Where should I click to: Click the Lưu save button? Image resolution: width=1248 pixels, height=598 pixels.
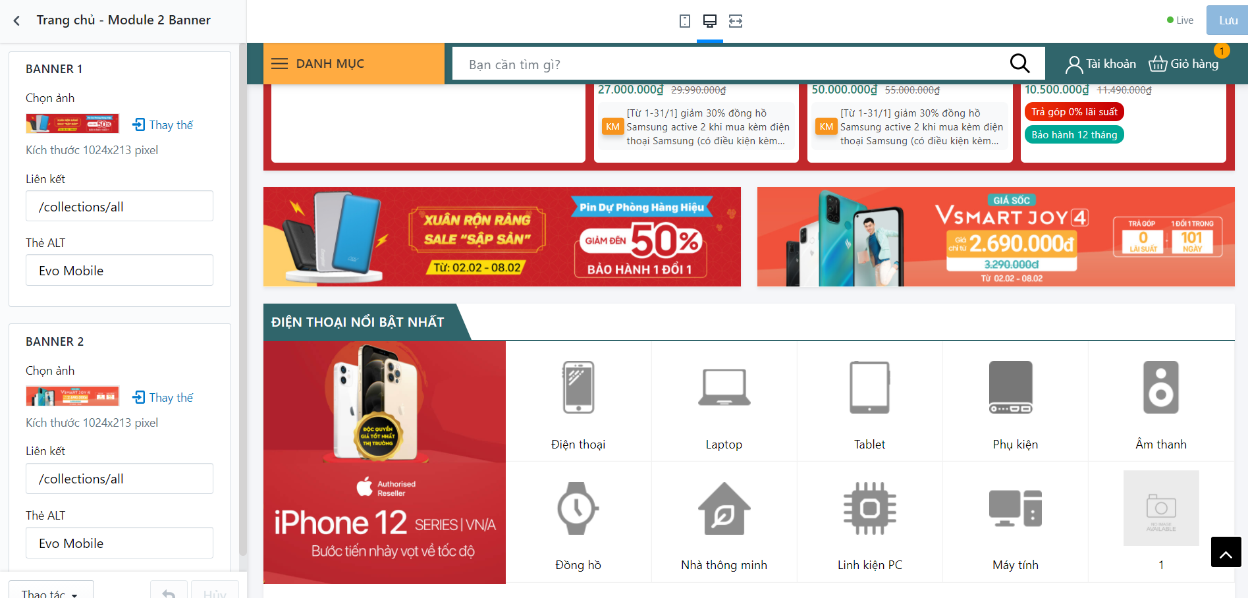click(1228, 20)
